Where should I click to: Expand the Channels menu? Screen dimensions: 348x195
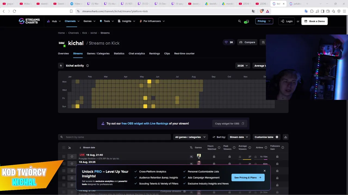(x=72, y=21)
